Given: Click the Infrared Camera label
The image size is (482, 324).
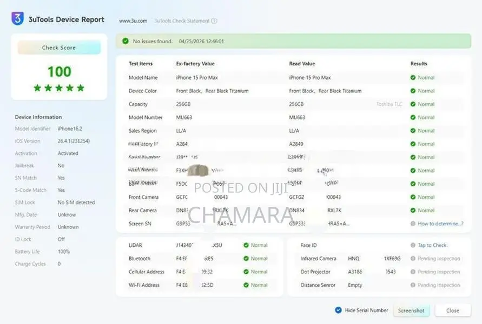Looking at the screenshot, I should [x=319, y=258].
